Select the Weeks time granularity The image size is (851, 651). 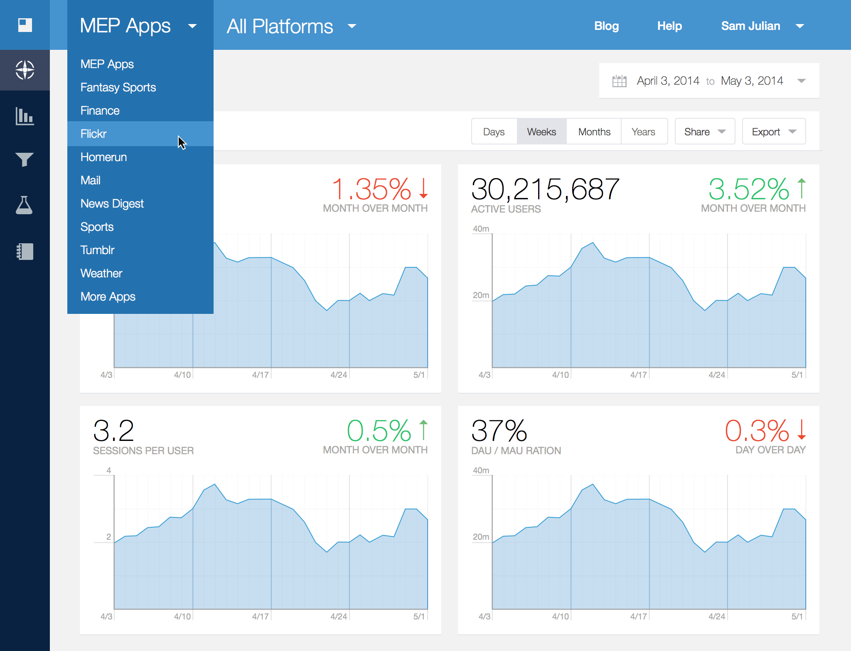tap(541, 132)
